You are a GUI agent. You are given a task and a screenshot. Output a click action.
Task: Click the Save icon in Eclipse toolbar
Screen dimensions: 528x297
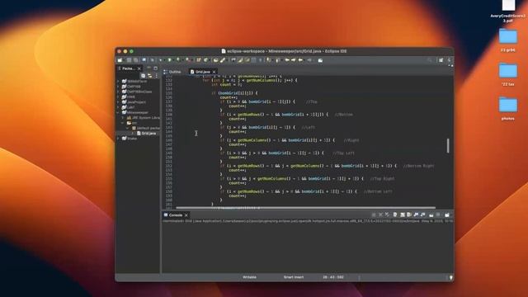[129, 60]
